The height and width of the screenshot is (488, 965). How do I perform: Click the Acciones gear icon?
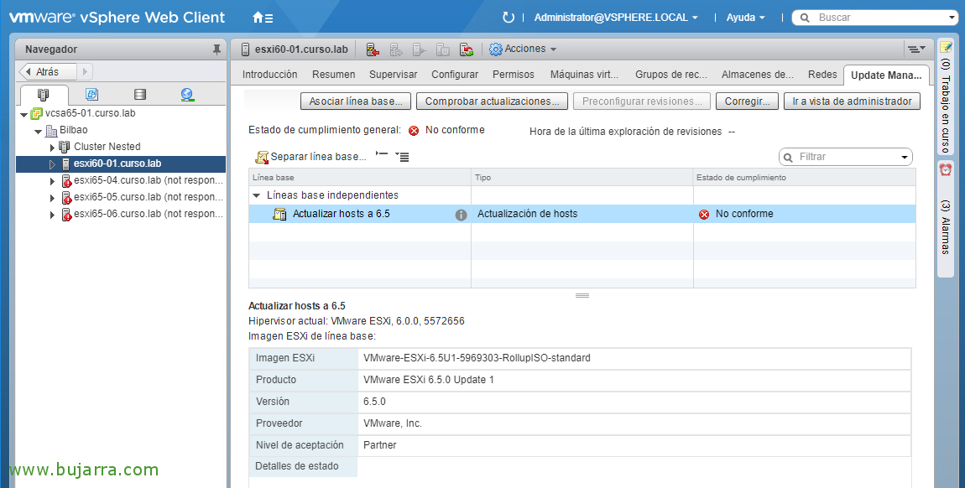pyautogui.click(x=495, y=49)
